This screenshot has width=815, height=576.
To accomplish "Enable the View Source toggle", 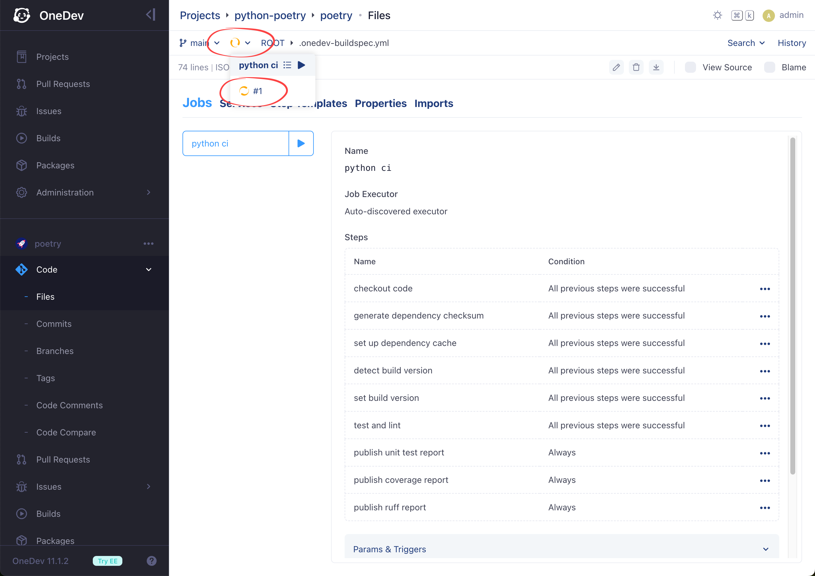I will point(690,67).
